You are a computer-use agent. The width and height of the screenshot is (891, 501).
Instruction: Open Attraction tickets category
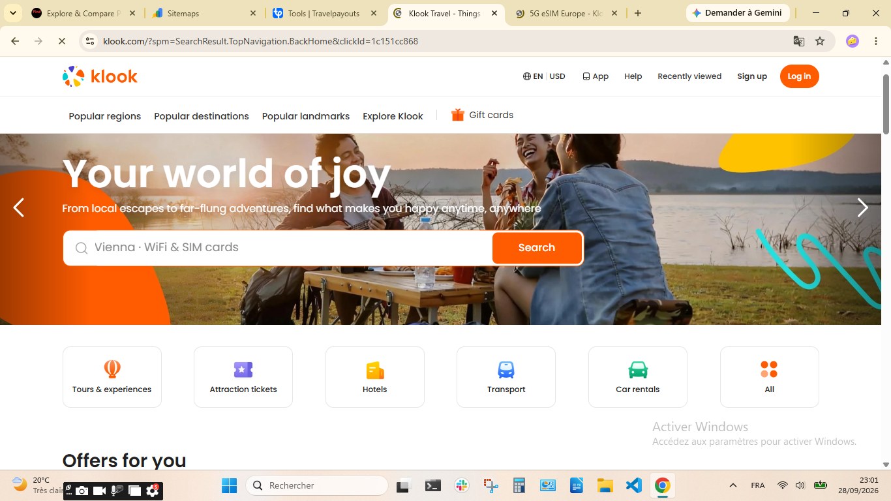coord(243,377)
